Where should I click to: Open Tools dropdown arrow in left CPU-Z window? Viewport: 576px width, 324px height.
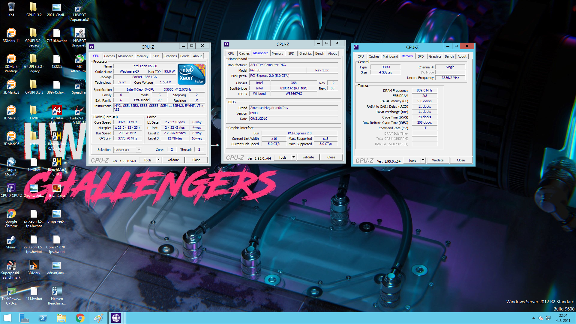(x=158, y=160)
